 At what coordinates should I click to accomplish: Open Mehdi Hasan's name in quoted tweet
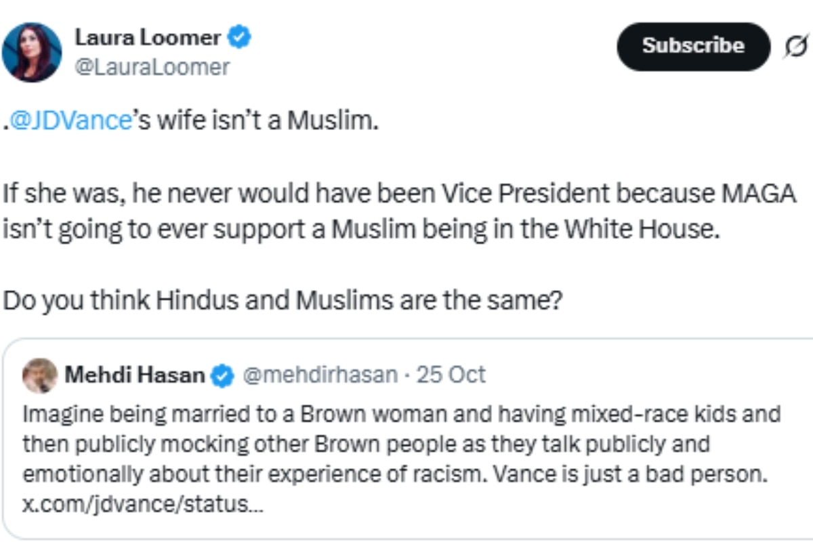[x=133, y=375]
